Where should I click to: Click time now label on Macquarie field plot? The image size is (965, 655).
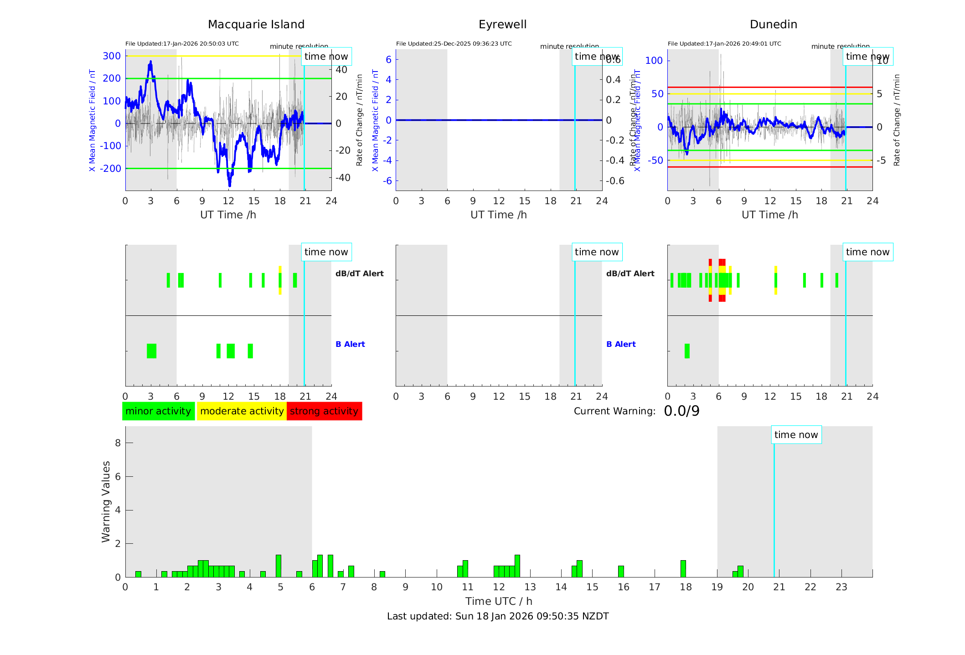tap(326, 57)
